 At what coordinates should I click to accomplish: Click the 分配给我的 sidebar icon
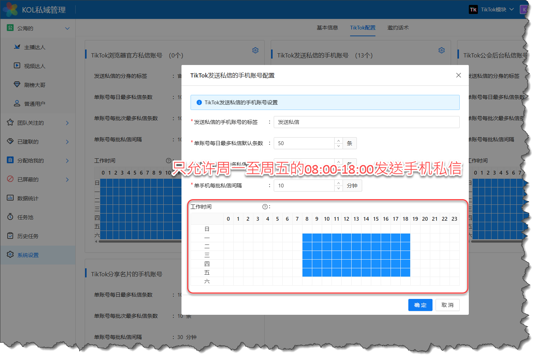click(10, 160)
